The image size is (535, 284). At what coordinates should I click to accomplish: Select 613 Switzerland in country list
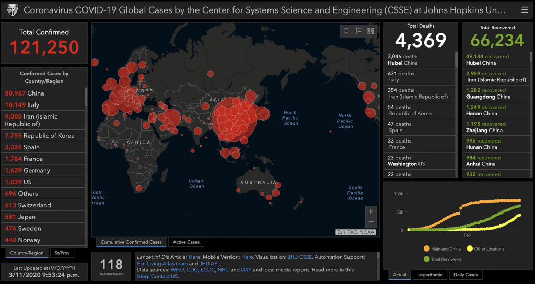click(43, 205)
